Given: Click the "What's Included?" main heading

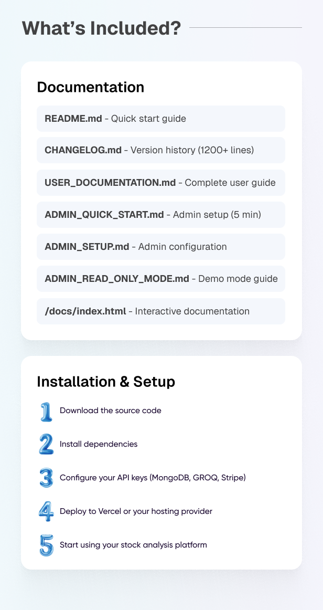Looking at the screenshot, I should pyautogui.click(x=101, y=28).
